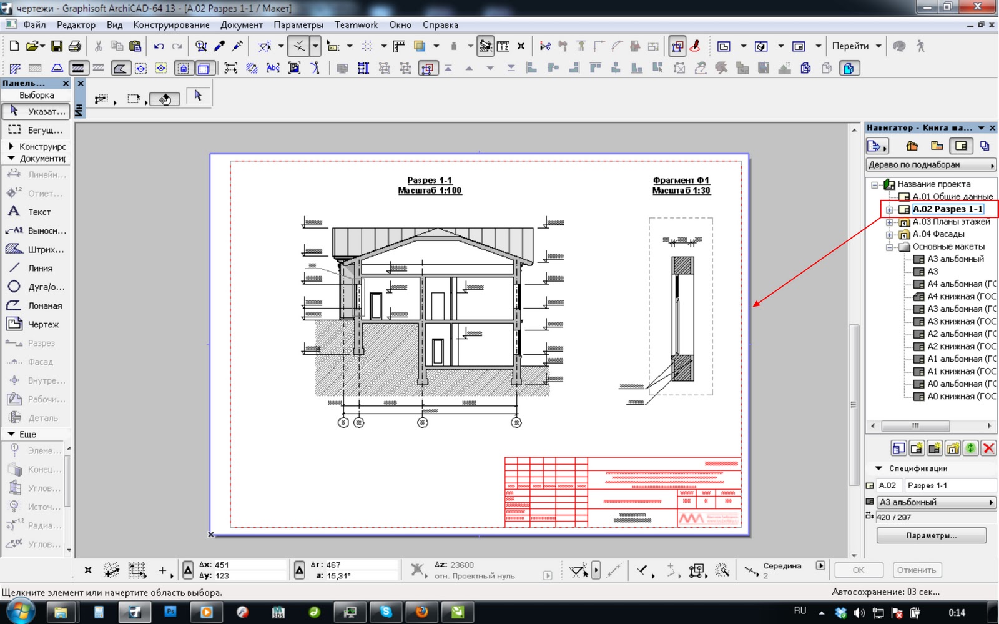Image resolution: width=999 pixels, height=624 pixels.
Task: Click the green refresh update icon
Action: (x=970, y=448)
